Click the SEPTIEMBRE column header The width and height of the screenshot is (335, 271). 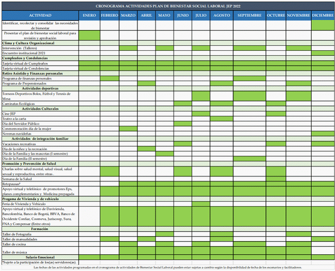point(249,15)
